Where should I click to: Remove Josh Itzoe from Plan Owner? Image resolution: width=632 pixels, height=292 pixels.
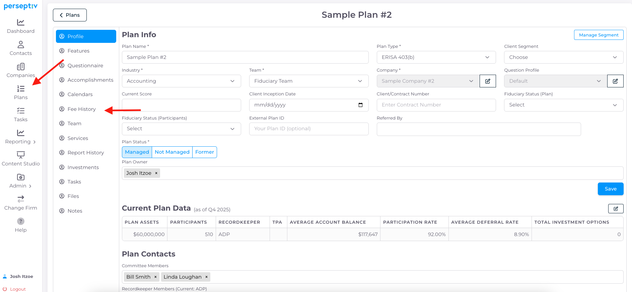[x=156, y=173]
